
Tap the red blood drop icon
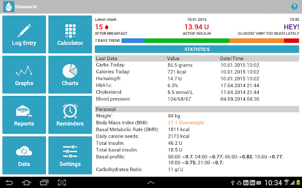[x=107, y=27]
